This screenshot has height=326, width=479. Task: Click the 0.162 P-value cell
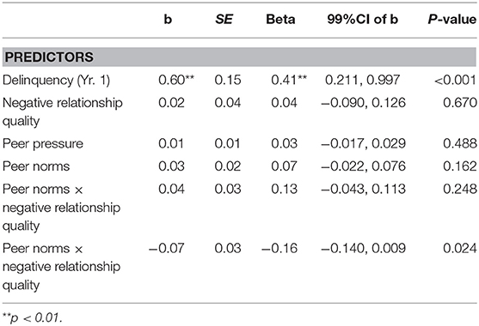tap(460, 166)
